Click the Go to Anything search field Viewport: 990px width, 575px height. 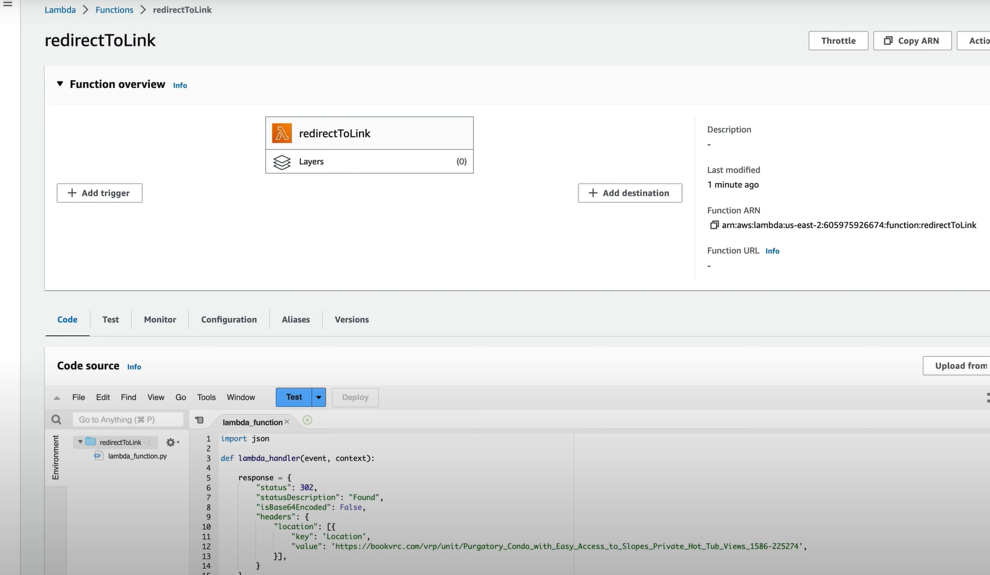pyautogui.click(x=128, y=419)
